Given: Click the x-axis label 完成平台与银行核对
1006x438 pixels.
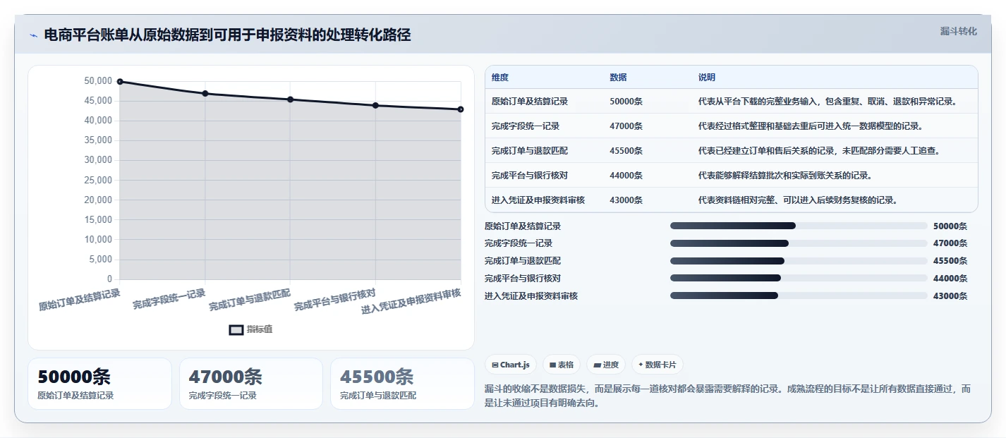Looking at the screenshot, I should 335,300.
